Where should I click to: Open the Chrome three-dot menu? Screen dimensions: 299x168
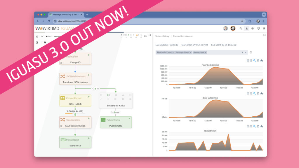(x=264, y=21)
